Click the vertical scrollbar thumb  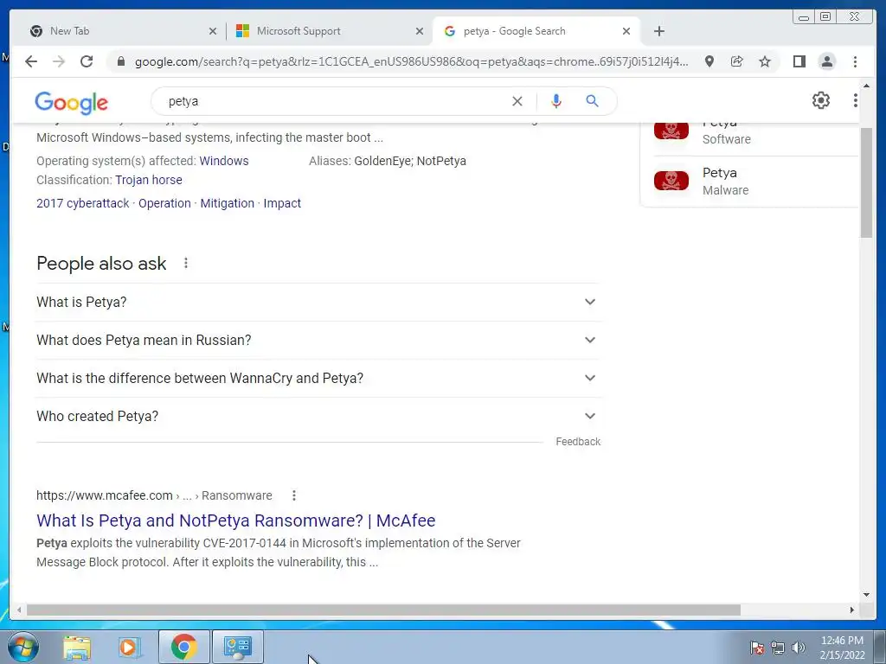pyautogui.click(x=866, y=182)
